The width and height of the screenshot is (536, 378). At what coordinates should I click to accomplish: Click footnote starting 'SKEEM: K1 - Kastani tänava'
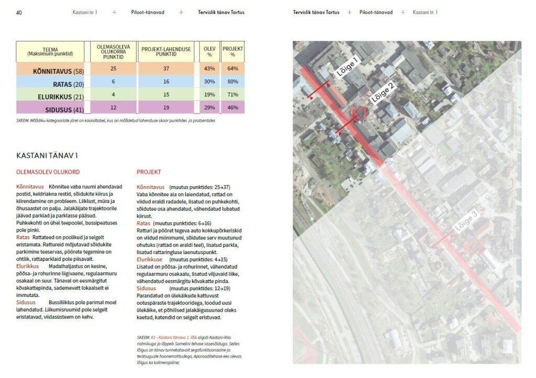tap(189, 350)
